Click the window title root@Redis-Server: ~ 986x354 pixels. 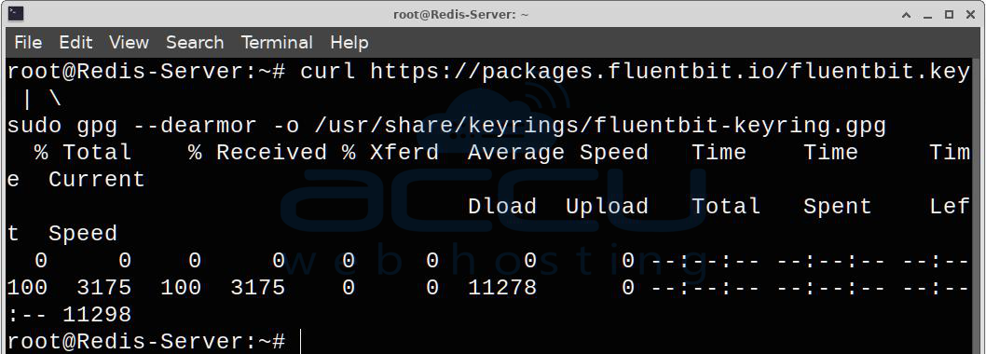pos(461,15)
